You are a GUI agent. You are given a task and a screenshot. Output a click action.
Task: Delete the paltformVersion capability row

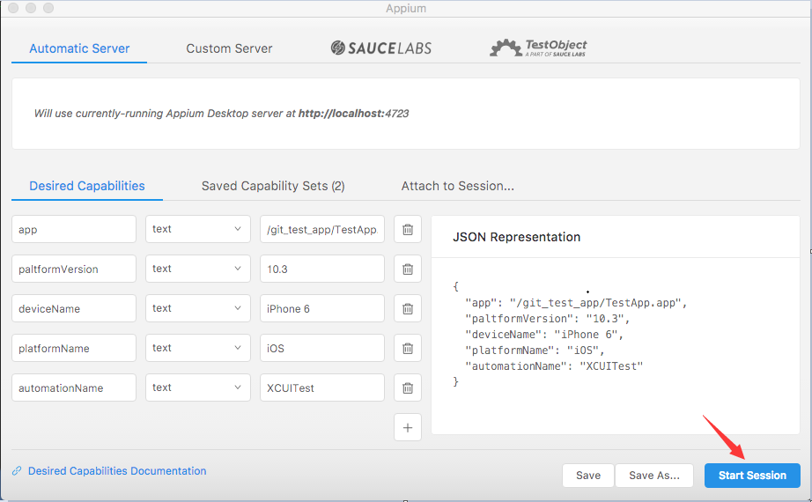(x=407, y=269)
